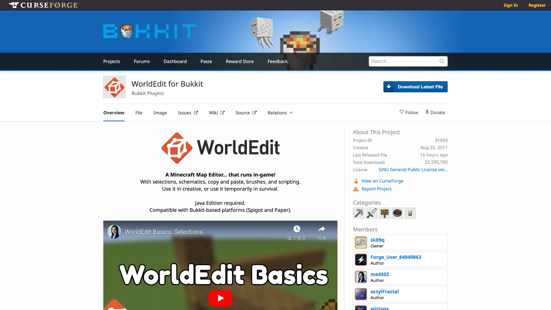Click Forge_User_84940863's lightning avatar
The image size is (551, 310).
point(361,260)
